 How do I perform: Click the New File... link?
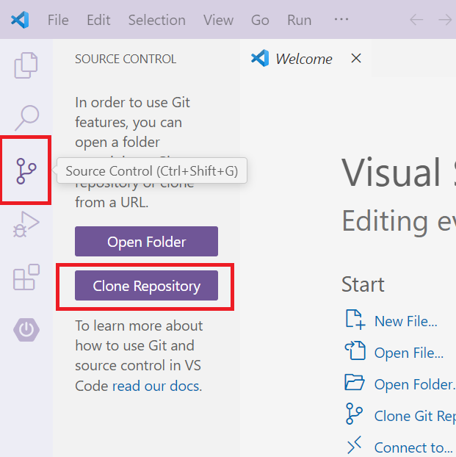pos(405,321)
